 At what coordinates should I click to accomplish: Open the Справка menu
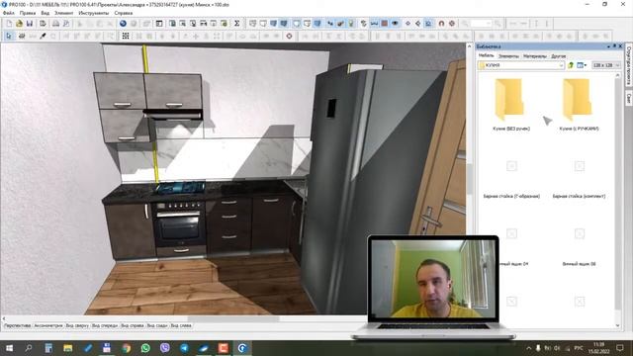(124, 13)
